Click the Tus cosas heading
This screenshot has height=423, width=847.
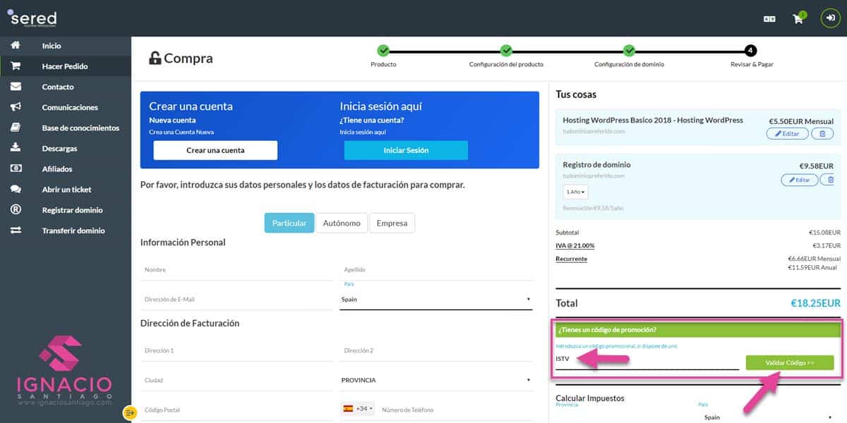[x=576, y=94]
